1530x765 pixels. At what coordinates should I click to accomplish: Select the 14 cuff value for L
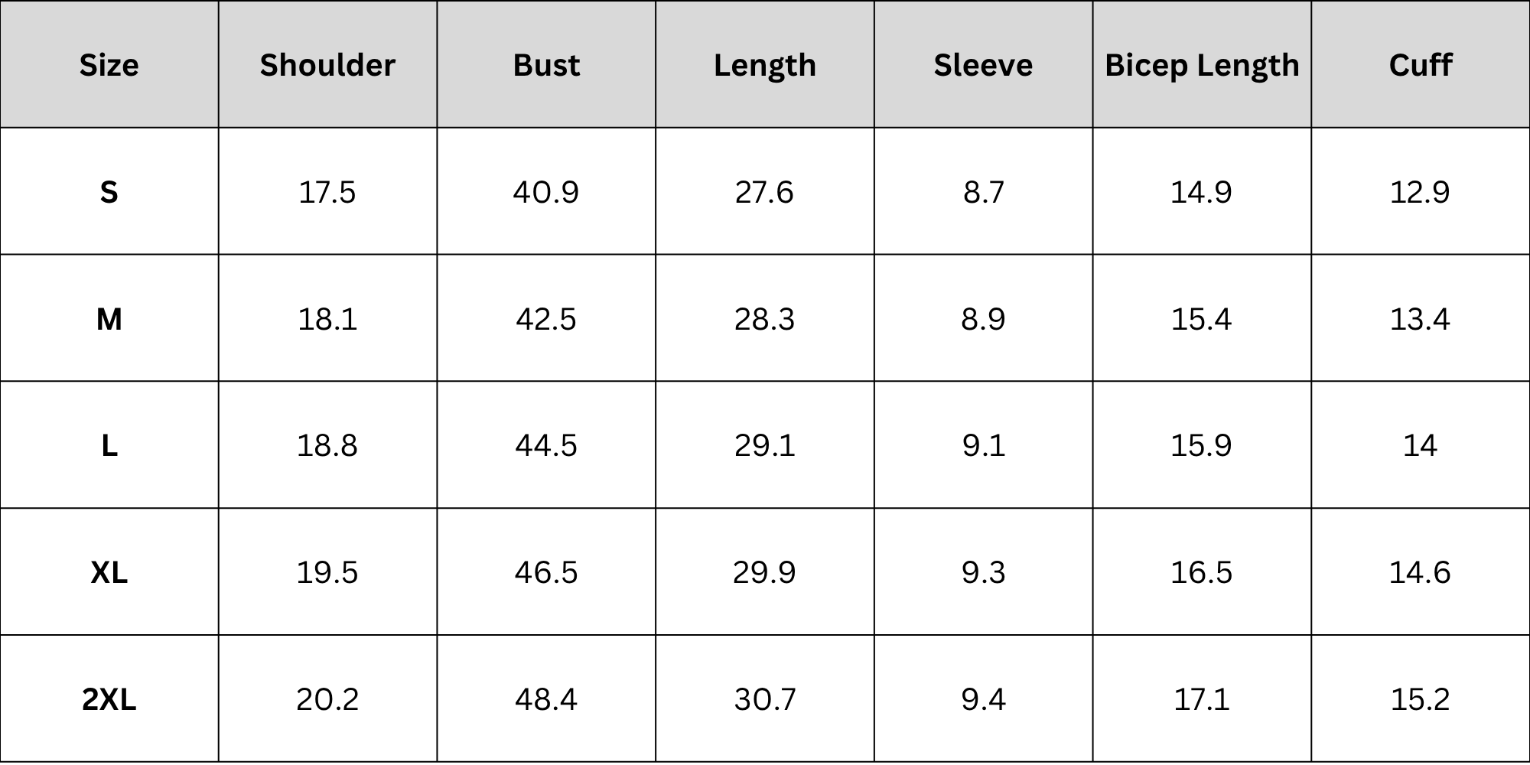click(1421, 445)
